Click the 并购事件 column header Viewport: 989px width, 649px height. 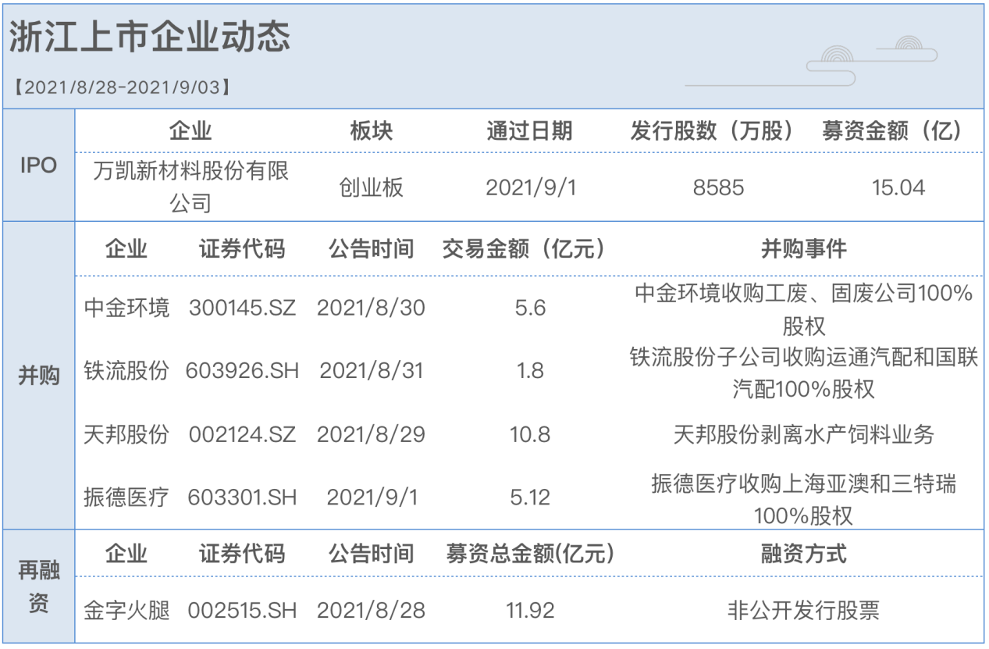803,249
